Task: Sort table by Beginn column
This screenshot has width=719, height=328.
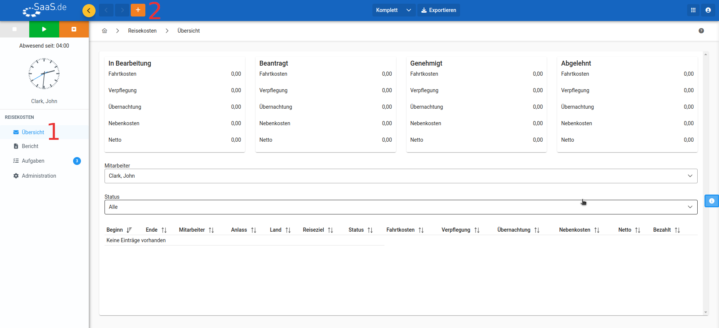Action: point(119,230)
